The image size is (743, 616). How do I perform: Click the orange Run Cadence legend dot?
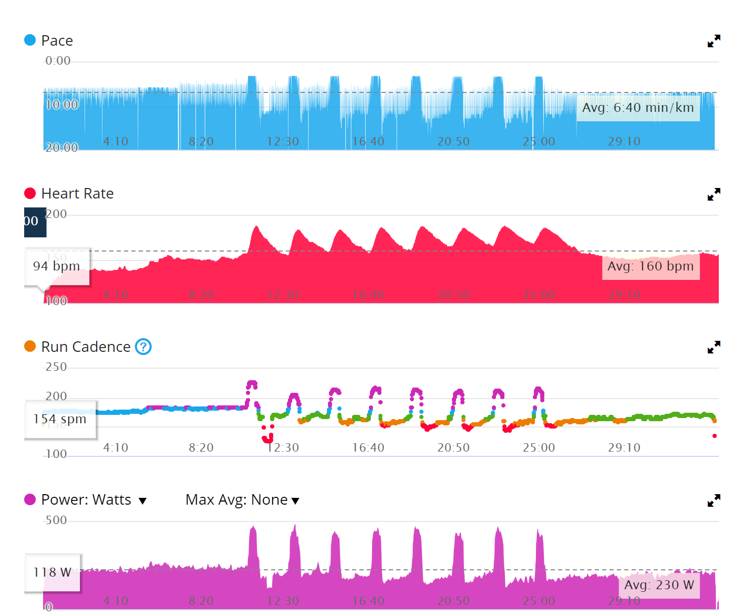[30, 347]
